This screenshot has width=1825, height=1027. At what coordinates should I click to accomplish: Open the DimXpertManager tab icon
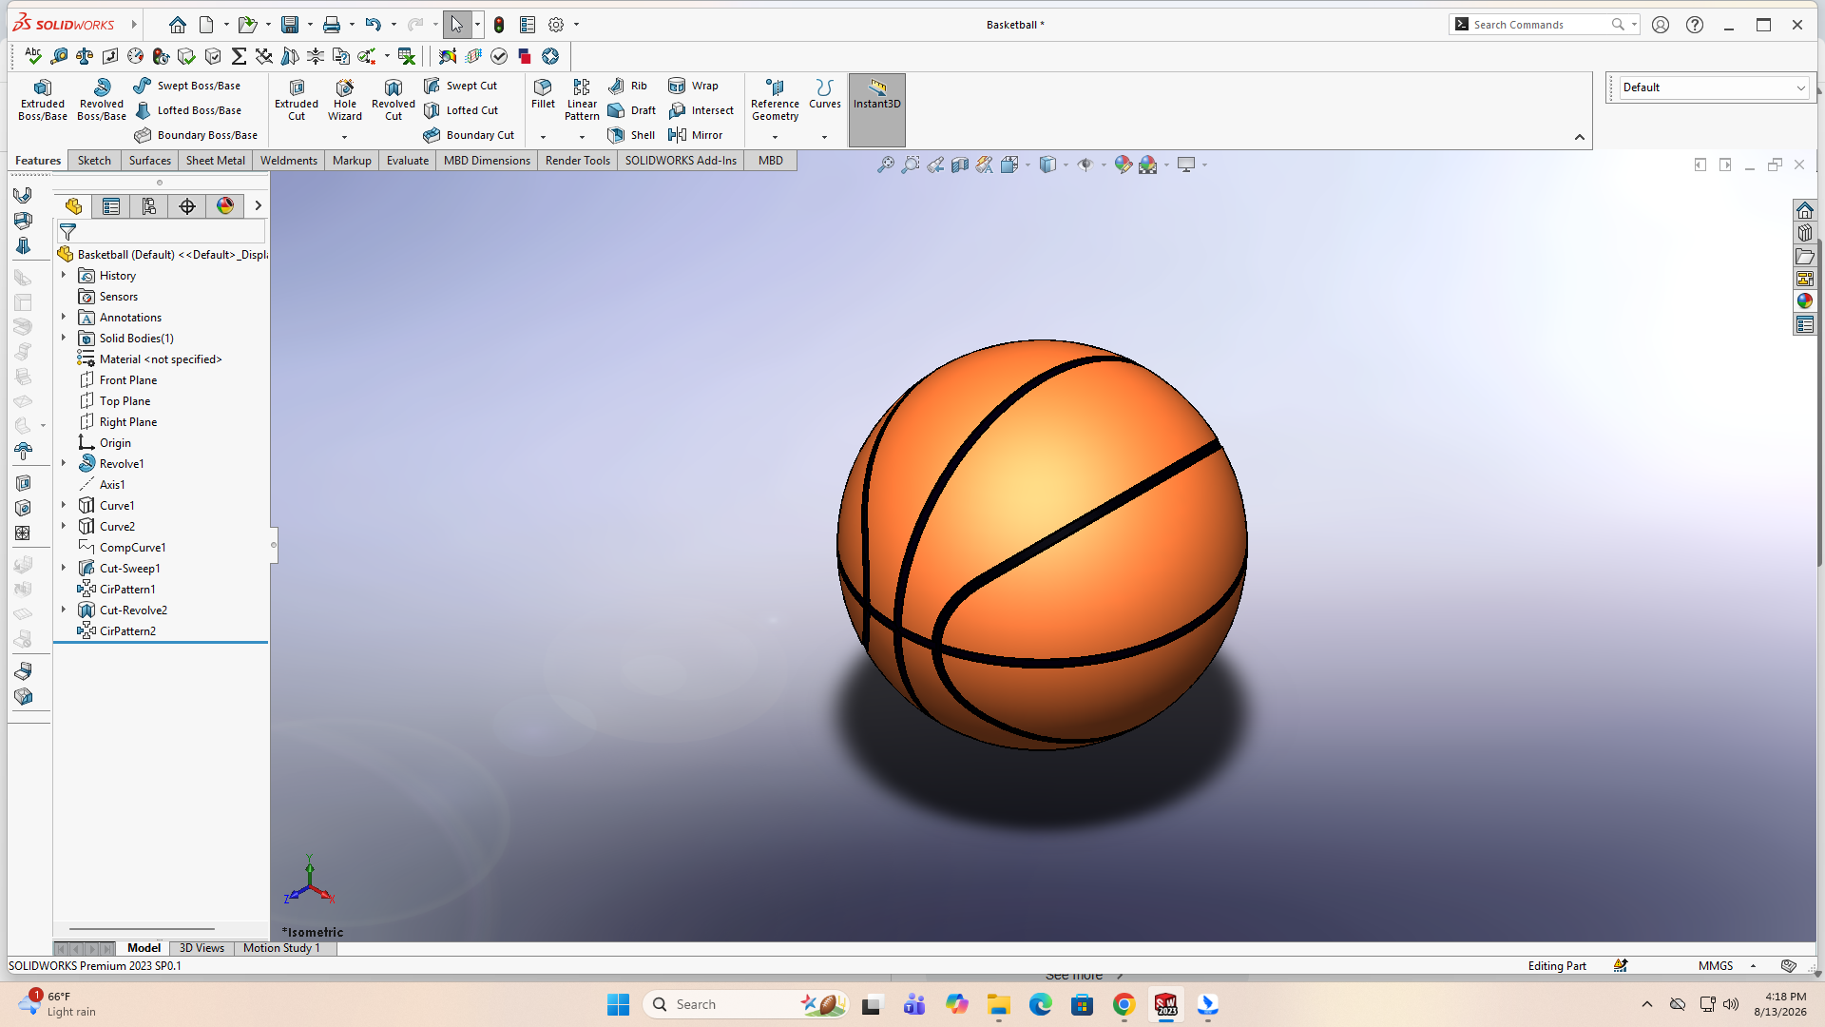[x=187, y=206]
